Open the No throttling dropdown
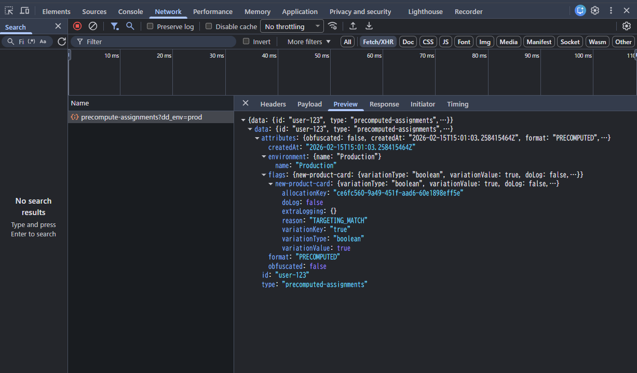Screen dimensions: 637x373 point(292,26)
